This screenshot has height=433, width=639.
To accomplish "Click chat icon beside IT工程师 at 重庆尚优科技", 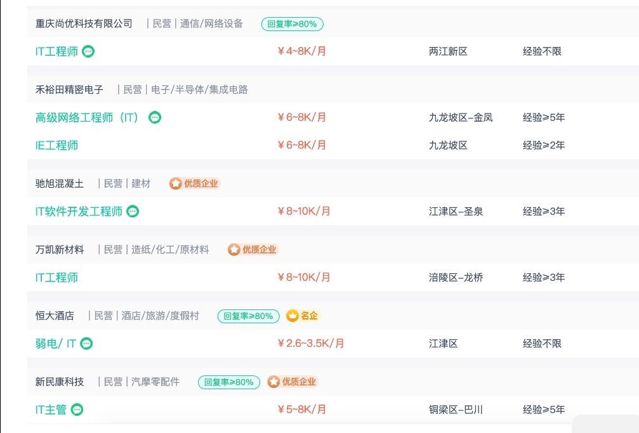I will point(88,51).
